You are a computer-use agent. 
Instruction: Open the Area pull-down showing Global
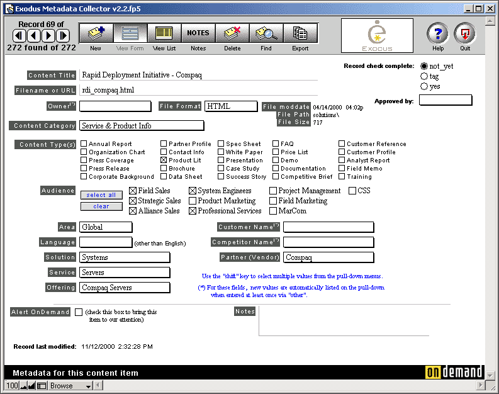pyautogui.click(x=106, y=227)
